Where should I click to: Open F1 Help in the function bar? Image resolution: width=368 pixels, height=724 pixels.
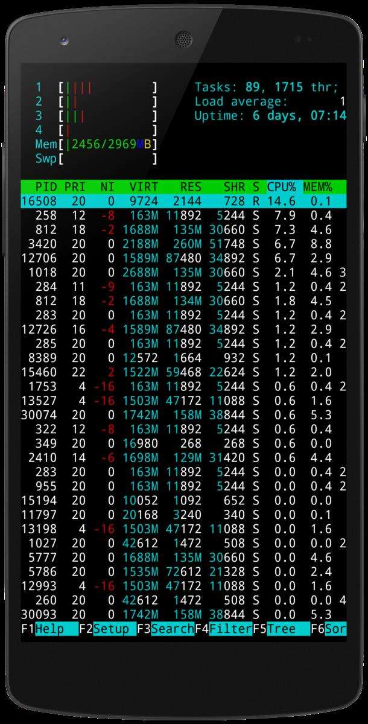49,629
